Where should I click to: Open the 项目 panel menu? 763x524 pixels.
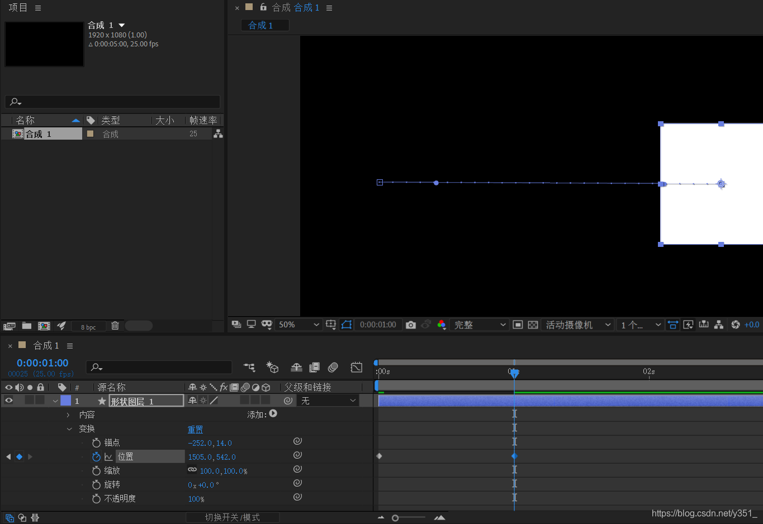pyautogui.click(x=38, y=8)
